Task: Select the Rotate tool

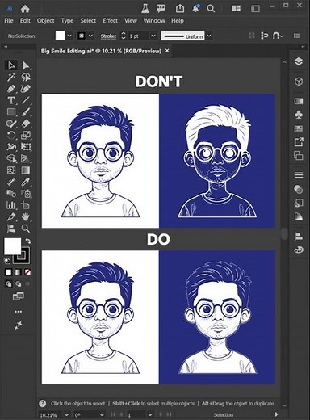Action: [11, 135]
